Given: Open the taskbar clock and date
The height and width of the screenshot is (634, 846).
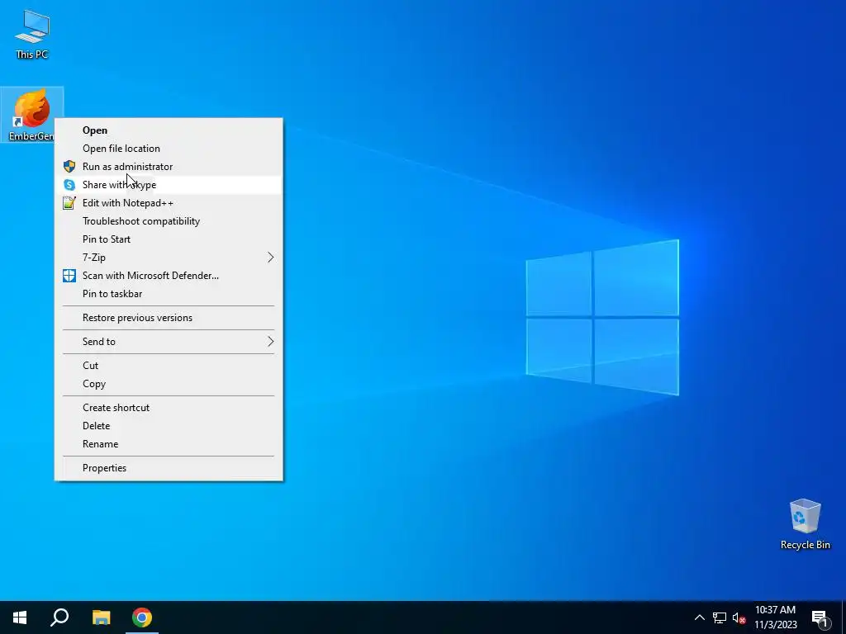Looking at the screenshot, I should [775, 617].
